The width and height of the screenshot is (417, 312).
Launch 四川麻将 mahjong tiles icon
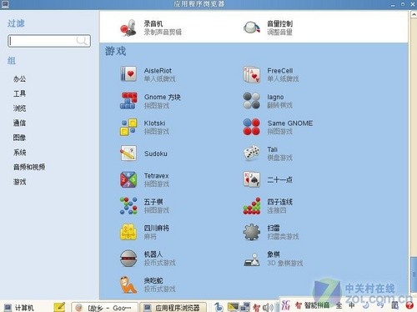[128, 232]
